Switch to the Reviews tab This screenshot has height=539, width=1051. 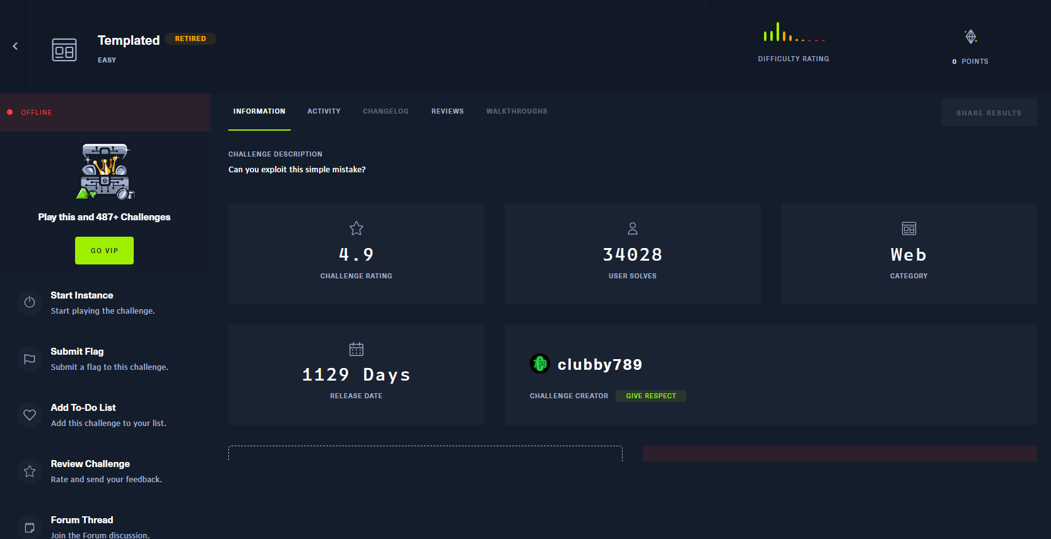(447, 112)
